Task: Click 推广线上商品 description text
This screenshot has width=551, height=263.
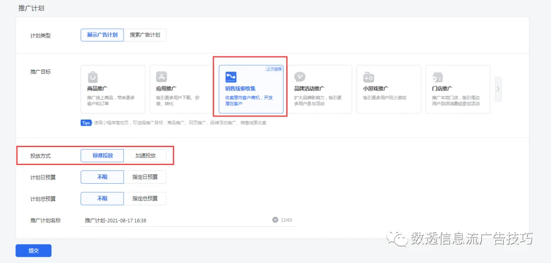Action: (x=111, y=101)
